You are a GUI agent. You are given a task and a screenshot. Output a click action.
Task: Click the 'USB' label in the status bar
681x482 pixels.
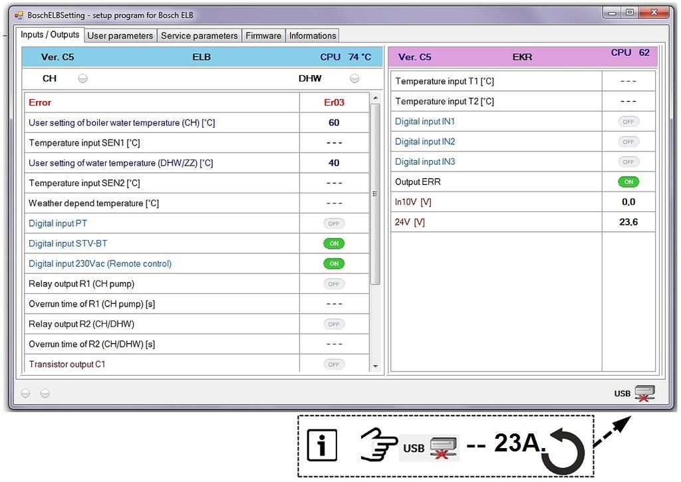coord(622,394)
